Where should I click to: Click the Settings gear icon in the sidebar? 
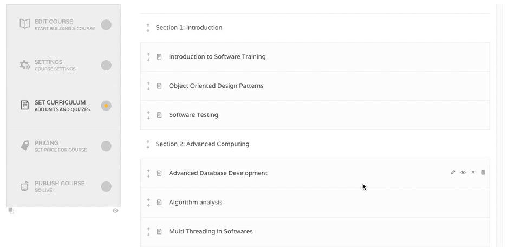25,65
